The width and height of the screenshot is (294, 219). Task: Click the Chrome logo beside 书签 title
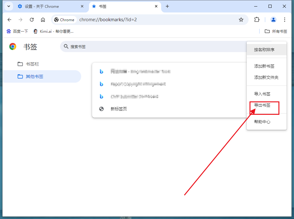pos(13,46)
